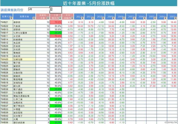Open filter dropdown for 股票名稱 column
This screenshot has width=178, height=124.
pyautogui.click(x=34, y=18)
